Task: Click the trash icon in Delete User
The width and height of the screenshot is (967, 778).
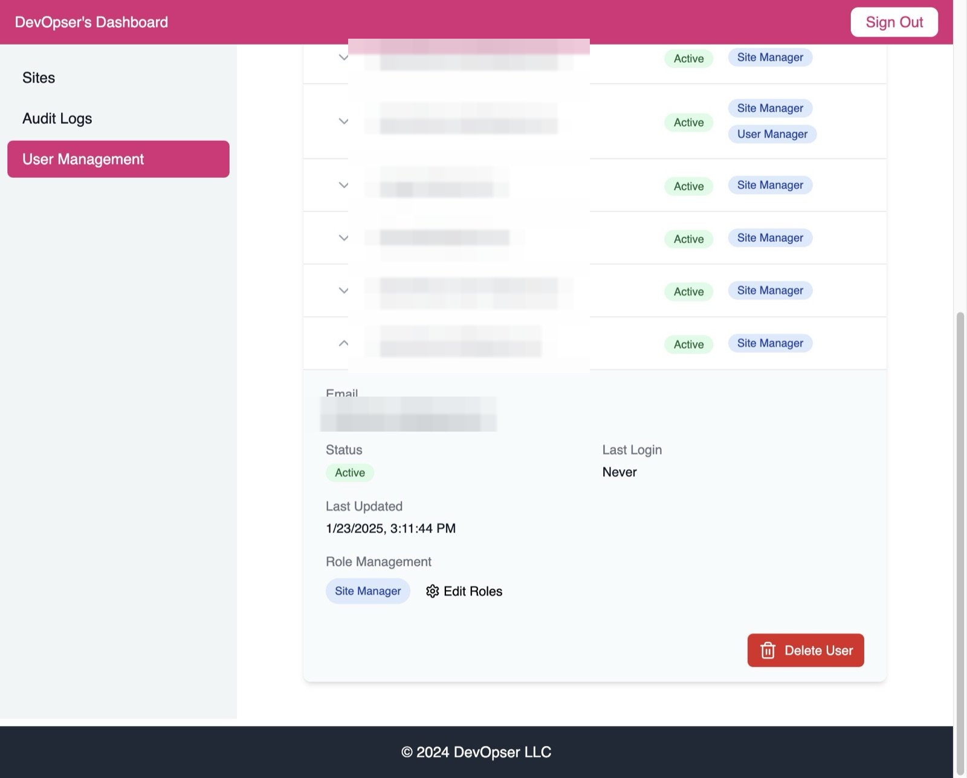Action: (x=768, y=650)
